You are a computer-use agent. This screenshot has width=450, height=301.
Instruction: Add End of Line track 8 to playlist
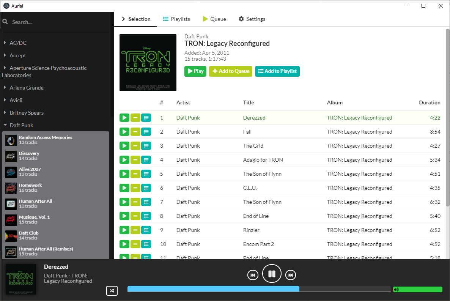tap(146, 216)
